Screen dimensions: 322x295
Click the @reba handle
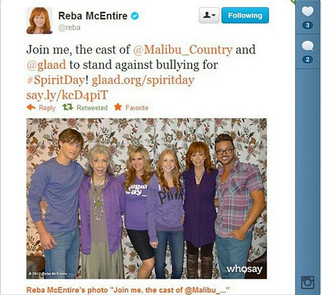point(69,28)
